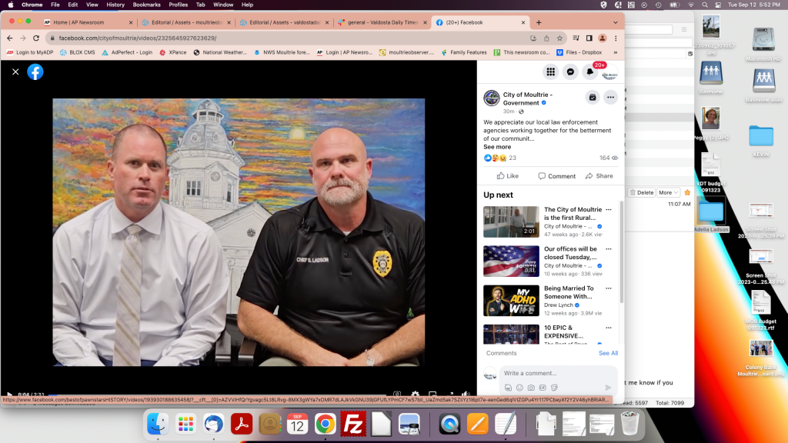Like the City of Moultrie video

(508, 176)
